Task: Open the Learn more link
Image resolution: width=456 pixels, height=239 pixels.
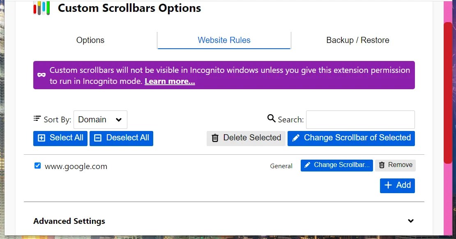Action: click(x=169, y=81)
